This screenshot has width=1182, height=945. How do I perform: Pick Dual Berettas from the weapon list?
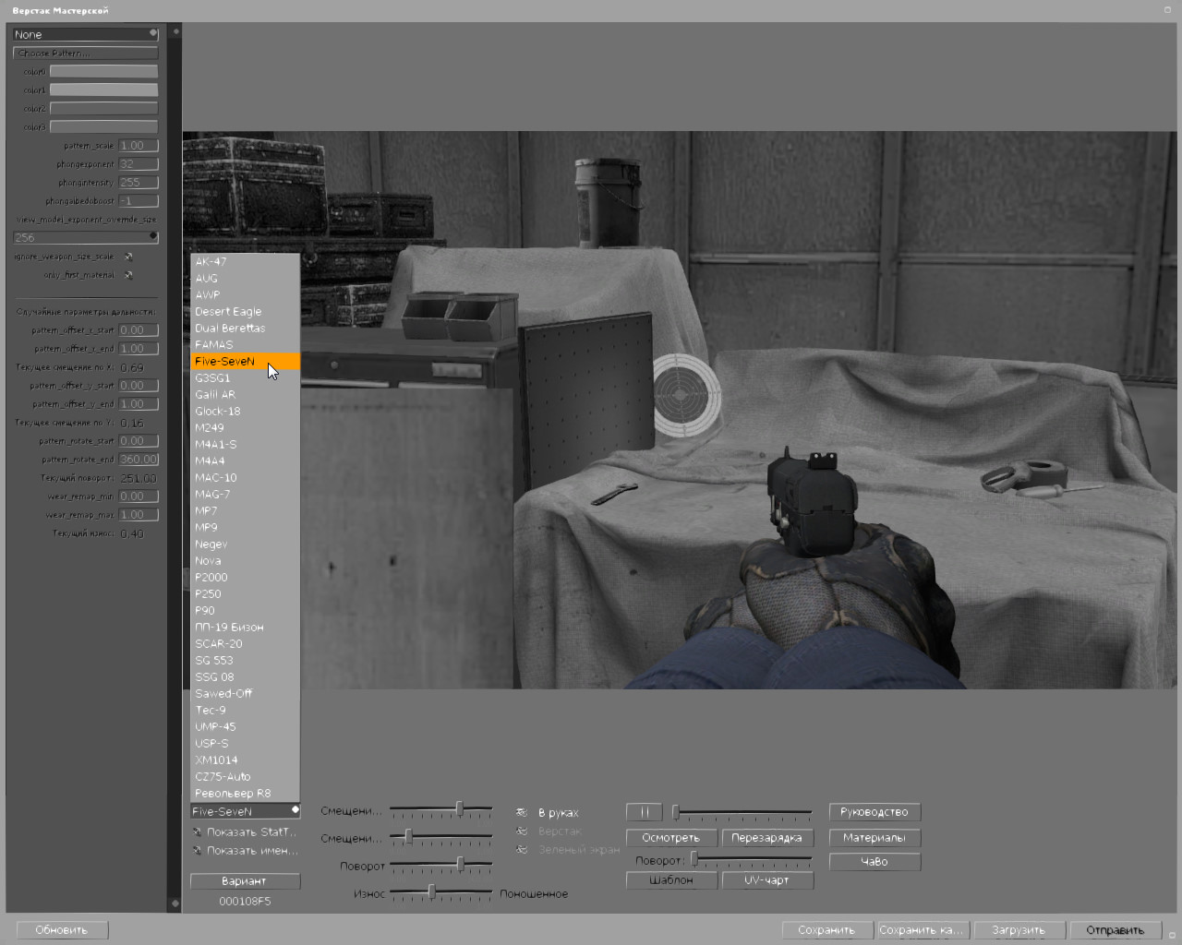coord(245,328)
